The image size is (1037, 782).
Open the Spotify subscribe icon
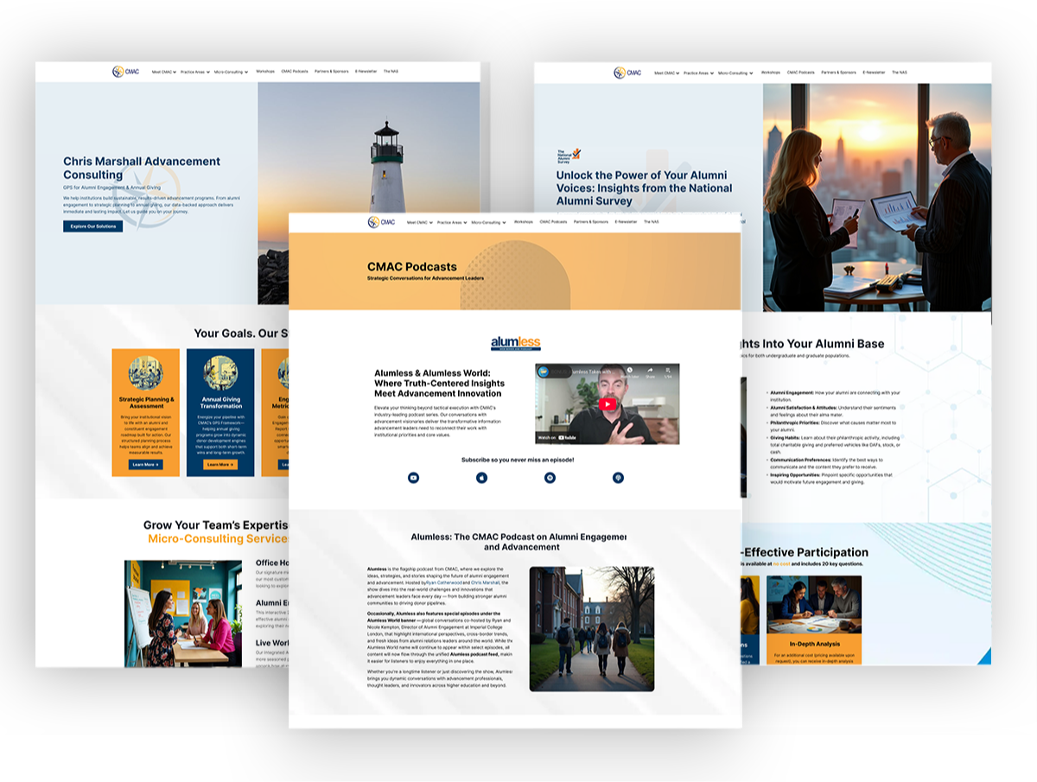[x=550, y=478]
